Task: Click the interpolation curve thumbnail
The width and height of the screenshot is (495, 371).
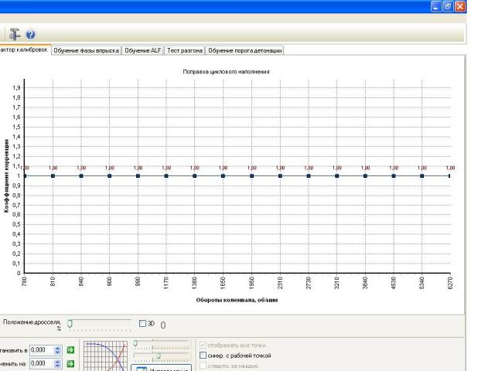Action: pyautogui.click(x=105, y=356)
